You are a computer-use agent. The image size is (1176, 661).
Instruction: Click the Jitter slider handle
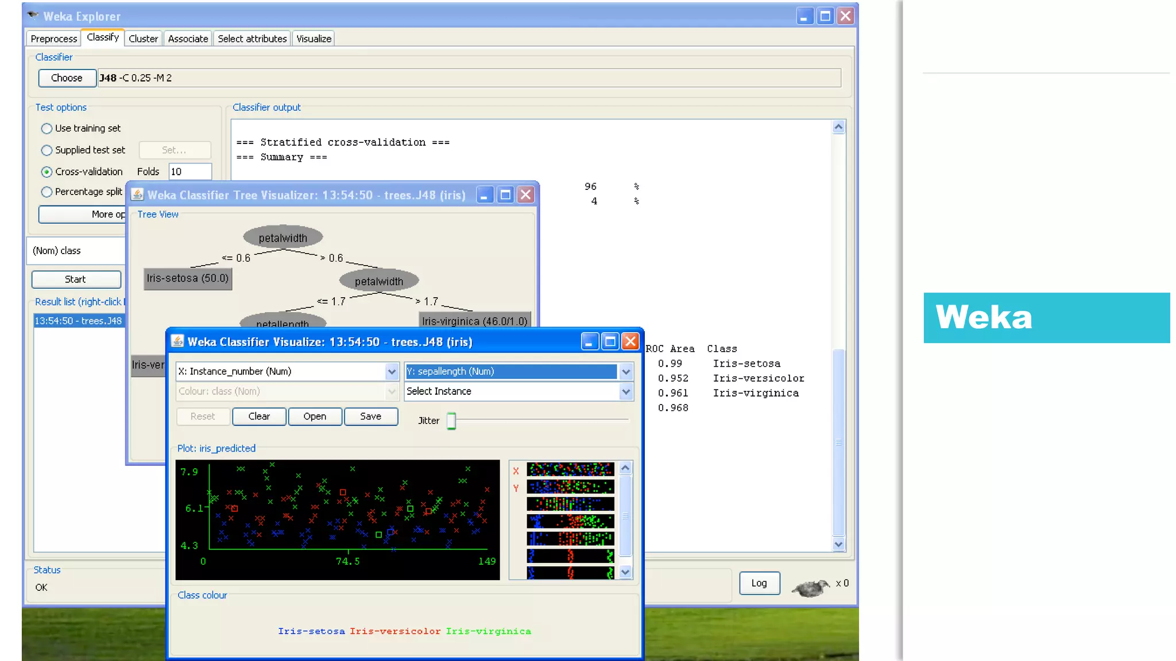(x=451, y=421)
